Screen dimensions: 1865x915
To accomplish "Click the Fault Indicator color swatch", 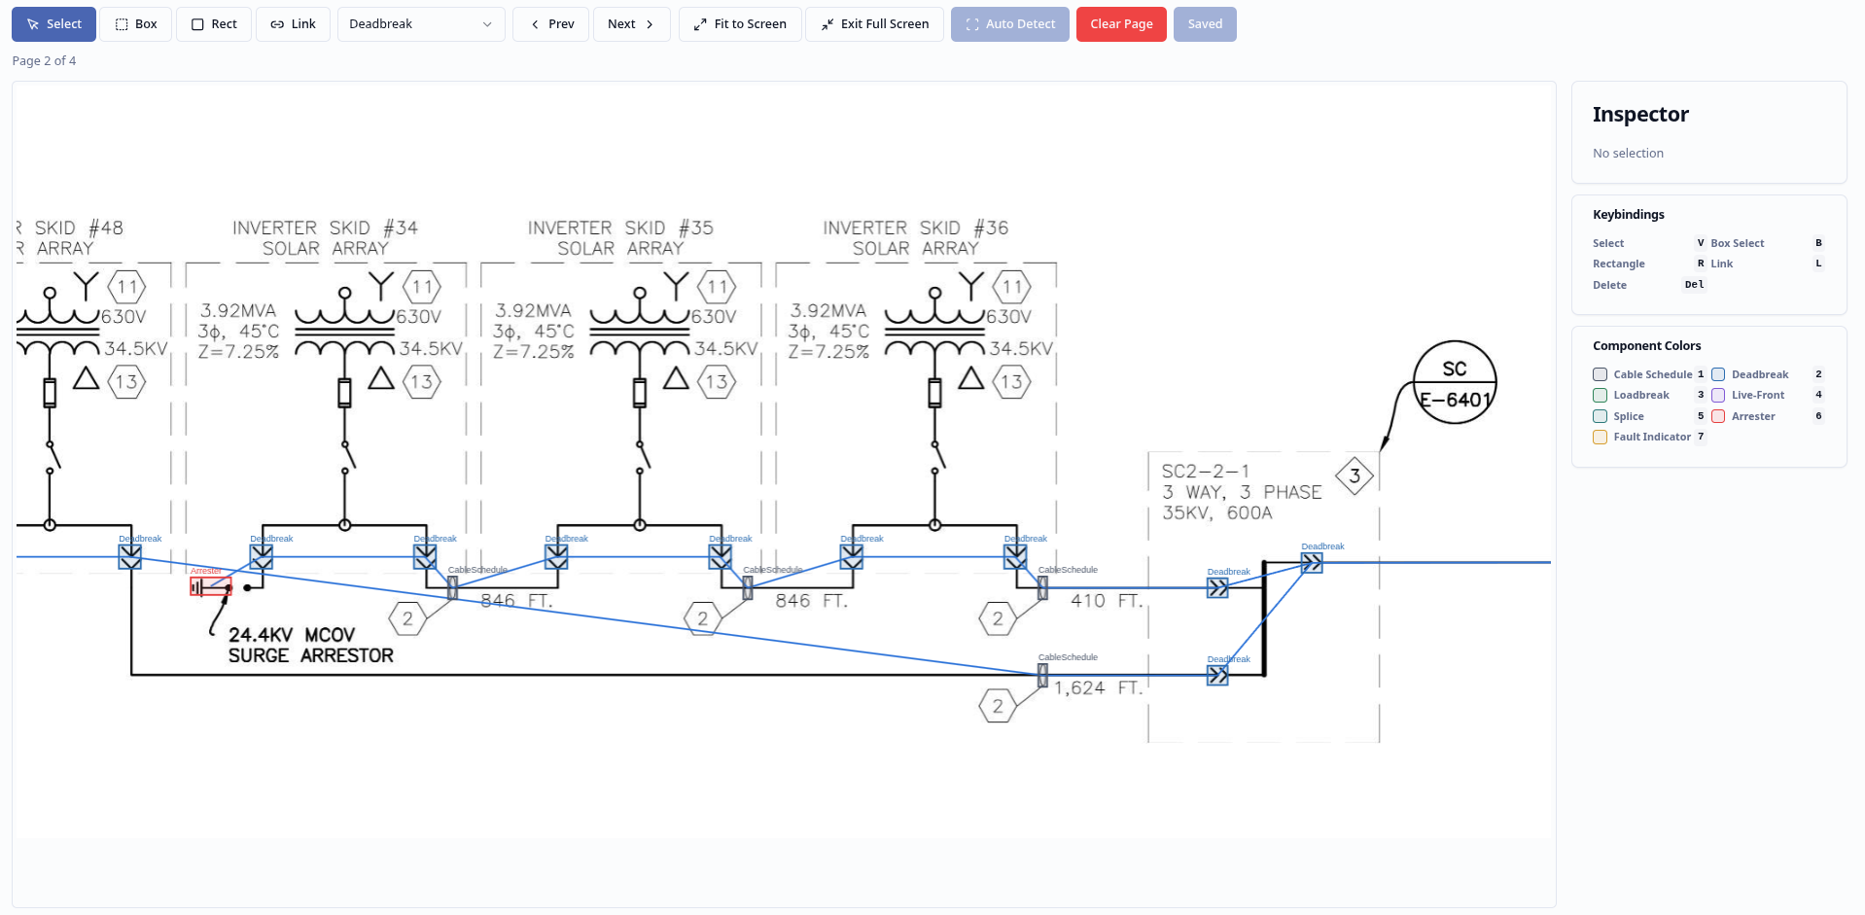I will [1601, 437].
